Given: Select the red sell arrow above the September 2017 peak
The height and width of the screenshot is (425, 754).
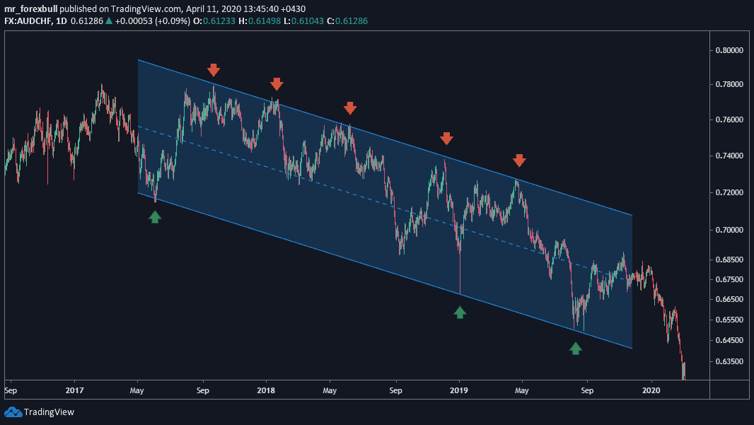Looking at the screenshot, I should coord(214,70).
